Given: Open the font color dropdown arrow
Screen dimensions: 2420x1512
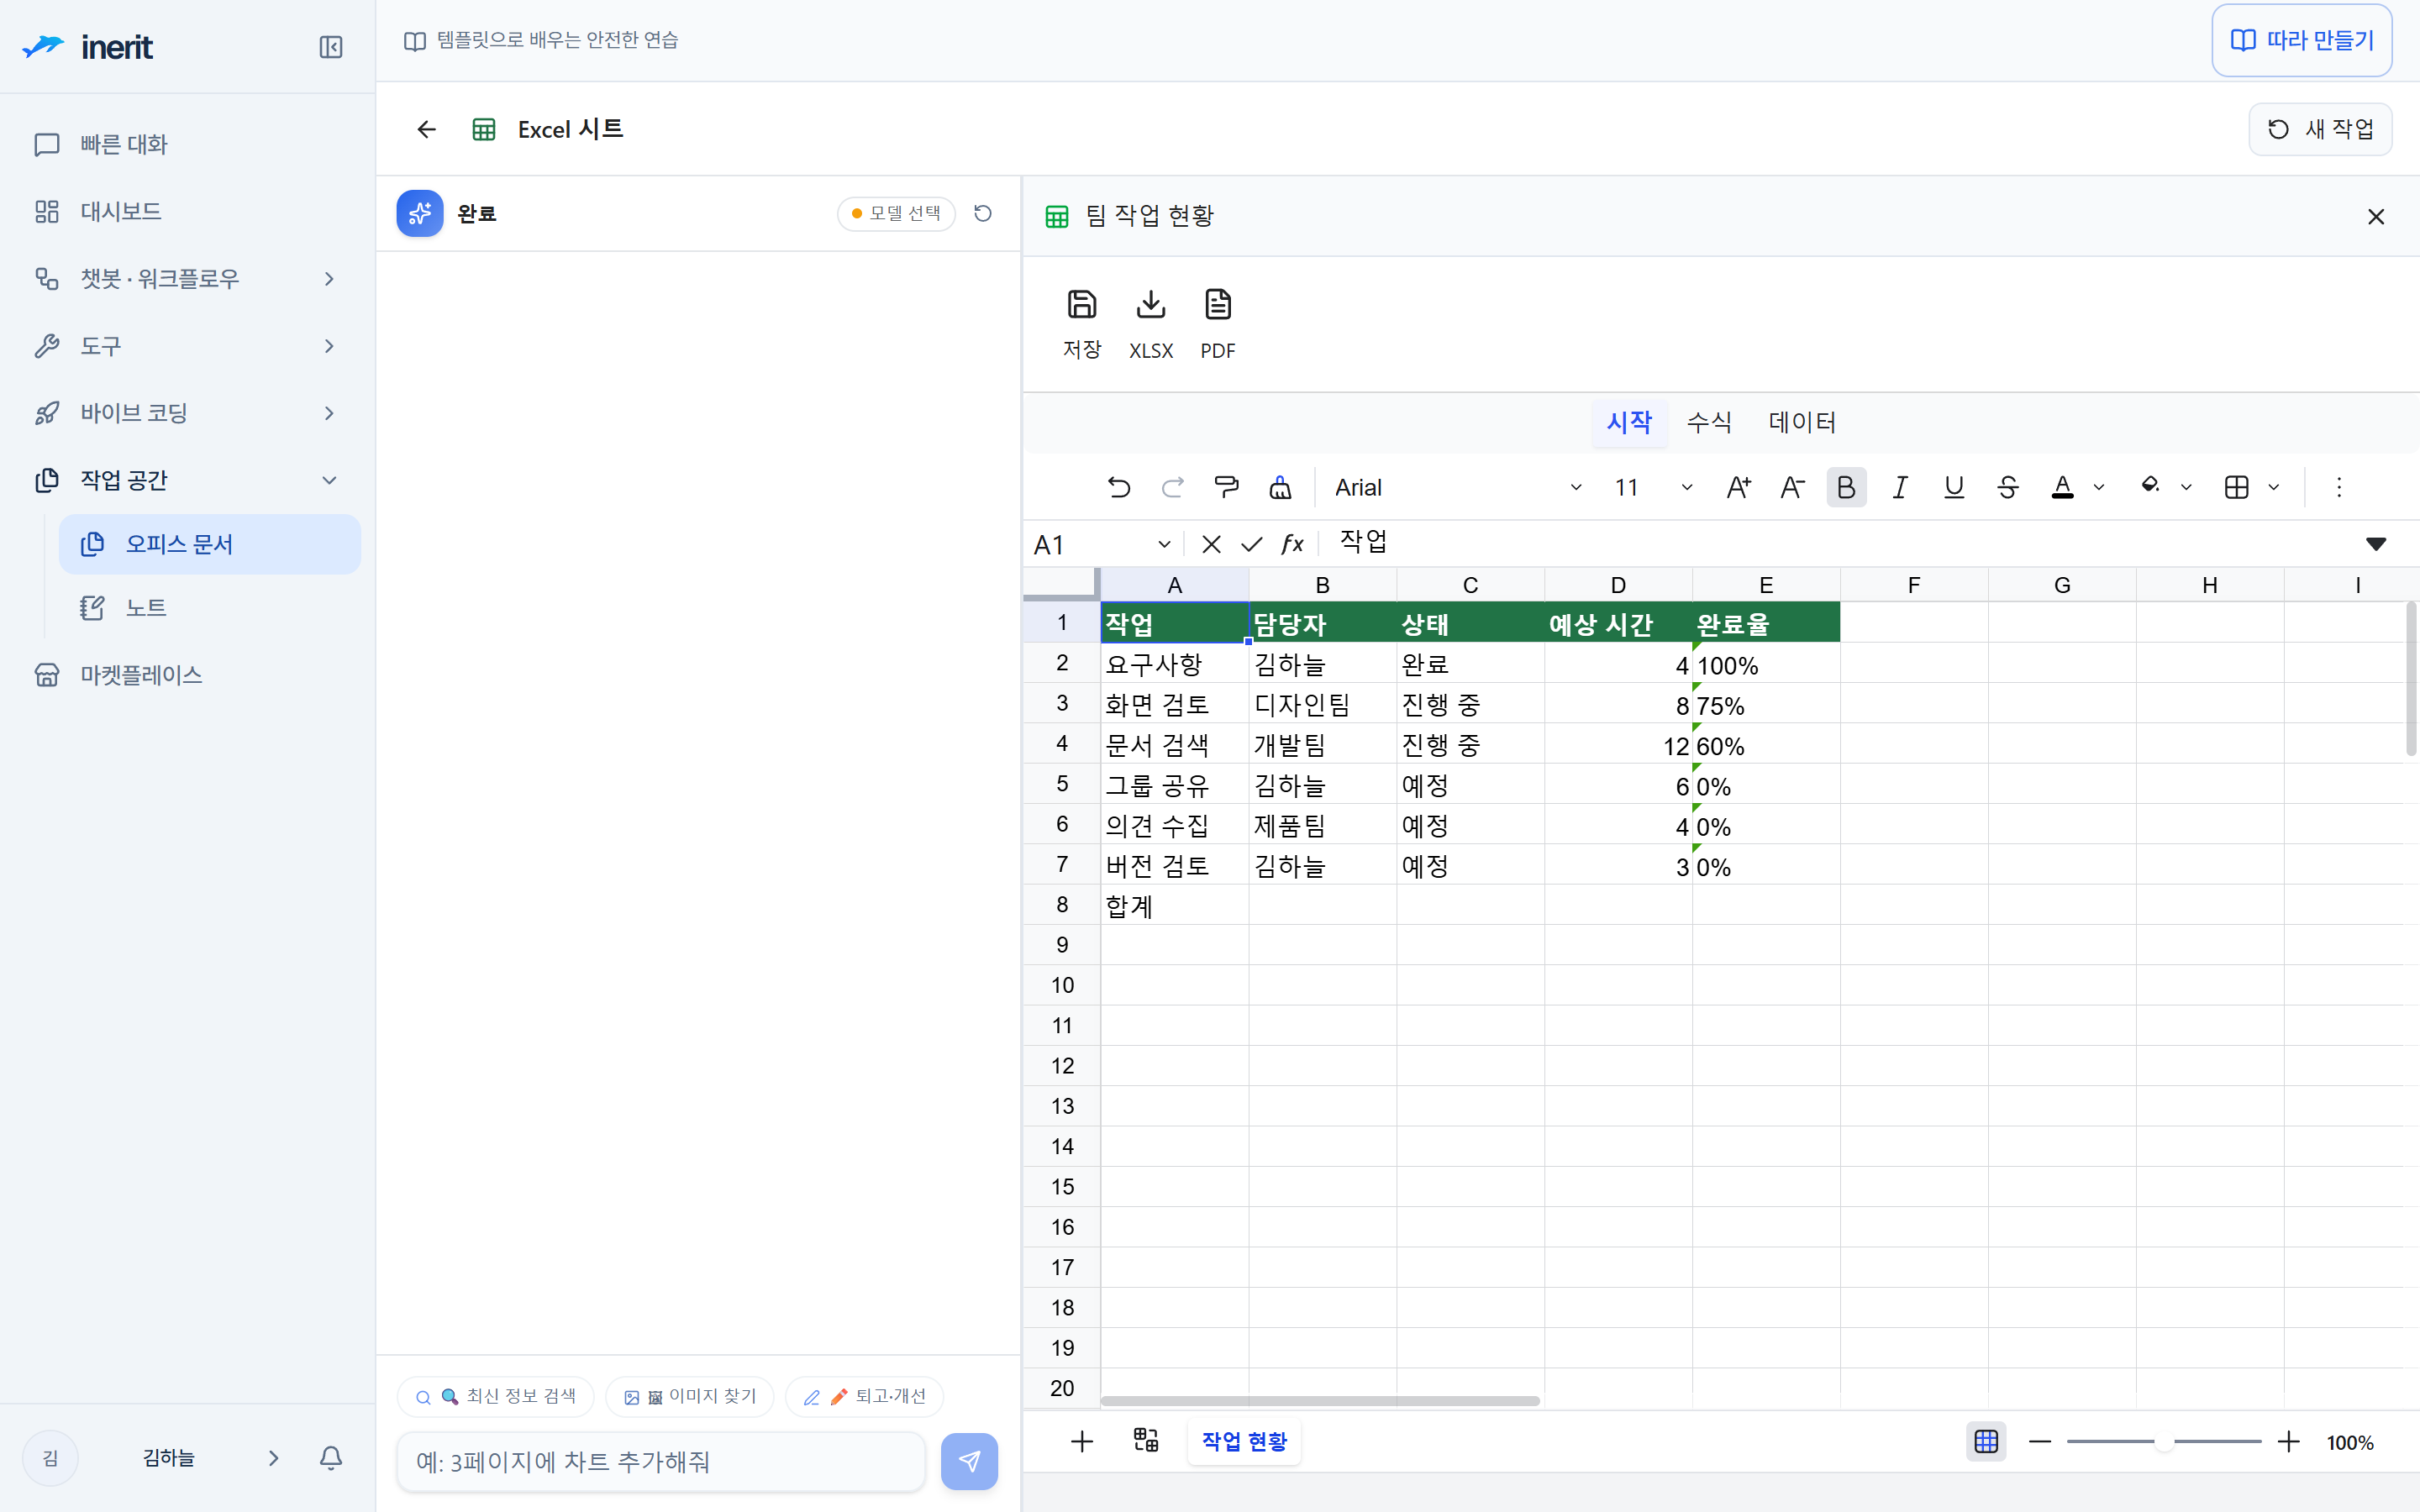Looking at the screenshot, I should coord(2099,488).
